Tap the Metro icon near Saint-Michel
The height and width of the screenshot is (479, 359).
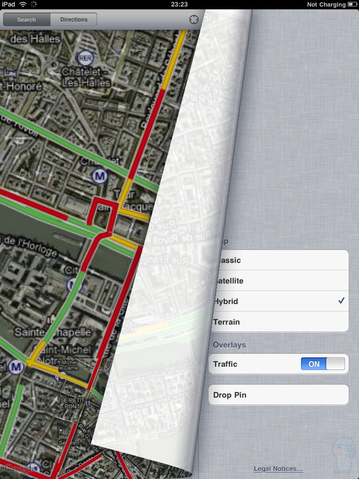pos(16,367)
